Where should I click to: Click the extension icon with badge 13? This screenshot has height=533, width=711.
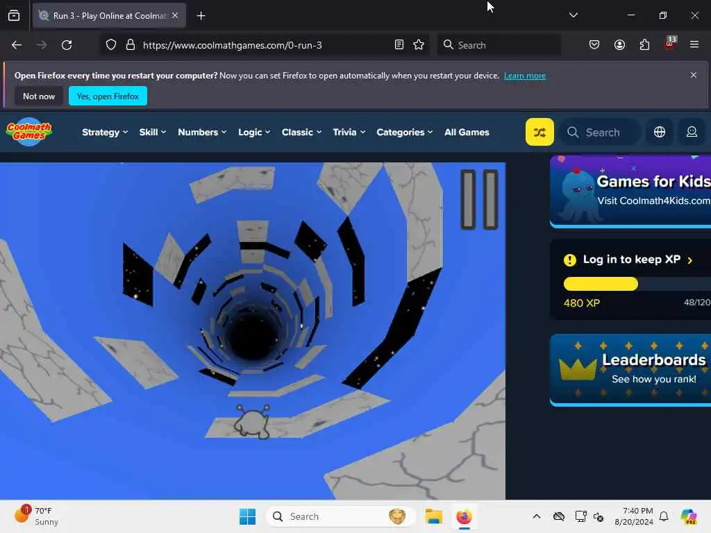click(x=670, y=44)
